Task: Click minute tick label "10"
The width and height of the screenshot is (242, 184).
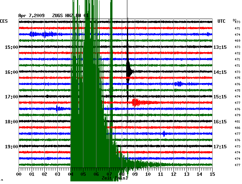Action: coord(148,174)
